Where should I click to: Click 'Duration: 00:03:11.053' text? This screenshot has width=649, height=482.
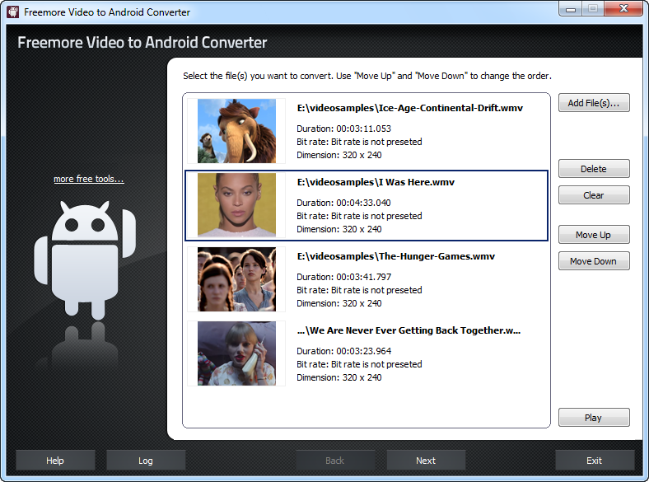pyautogui.click(x=344, y=129)
